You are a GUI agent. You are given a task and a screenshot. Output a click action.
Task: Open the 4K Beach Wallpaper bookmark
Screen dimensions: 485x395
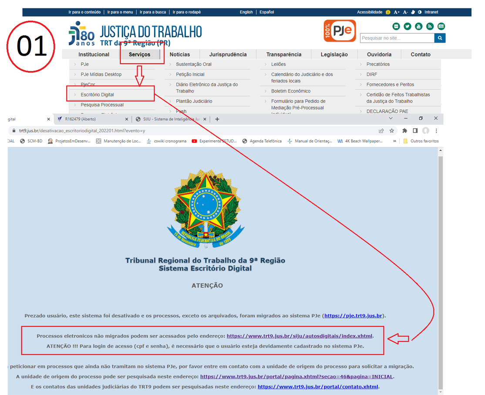point(360,141)
